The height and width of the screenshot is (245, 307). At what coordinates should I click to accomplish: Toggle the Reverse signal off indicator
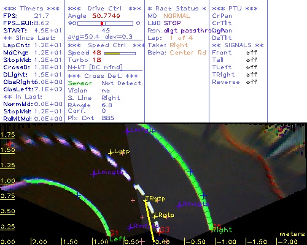251,82
